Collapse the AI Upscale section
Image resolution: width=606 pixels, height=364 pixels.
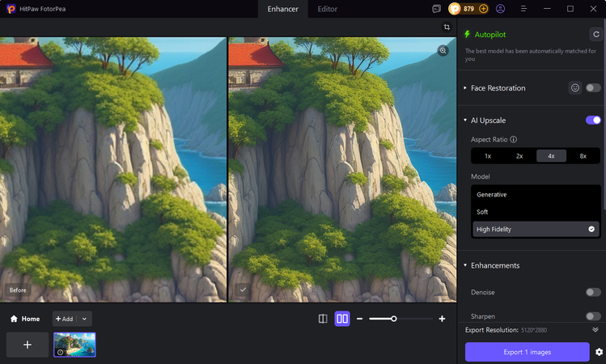pyautogui.click(x=465, y=121)
